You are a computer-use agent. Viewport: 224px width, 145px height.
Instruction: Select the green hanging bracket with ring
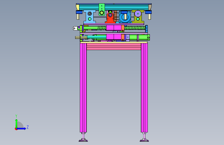(102, 10)
